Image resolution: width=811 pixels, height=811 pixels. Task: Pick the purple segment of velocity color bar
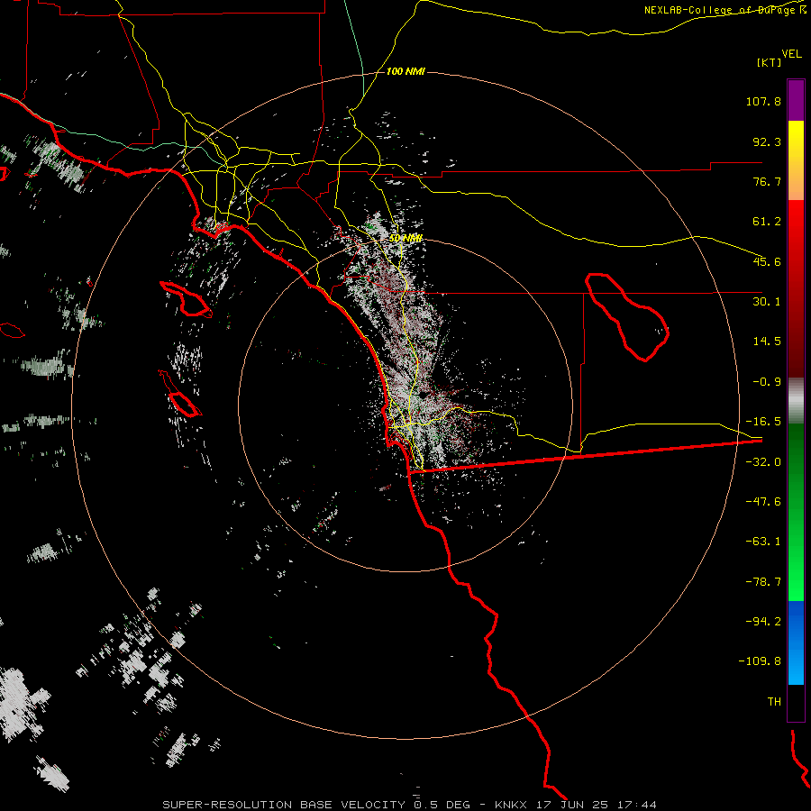coord(796,100)
